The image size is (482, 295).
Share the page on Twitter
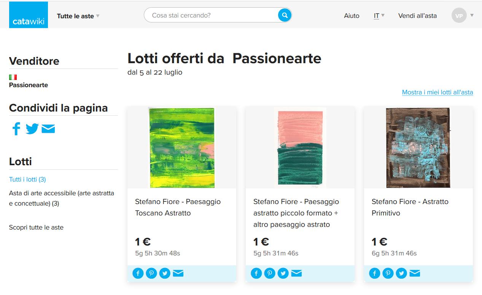[x=32, y=129]
